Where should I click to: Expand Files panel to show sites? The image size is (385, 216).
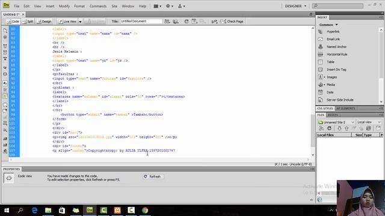(378, 128)
